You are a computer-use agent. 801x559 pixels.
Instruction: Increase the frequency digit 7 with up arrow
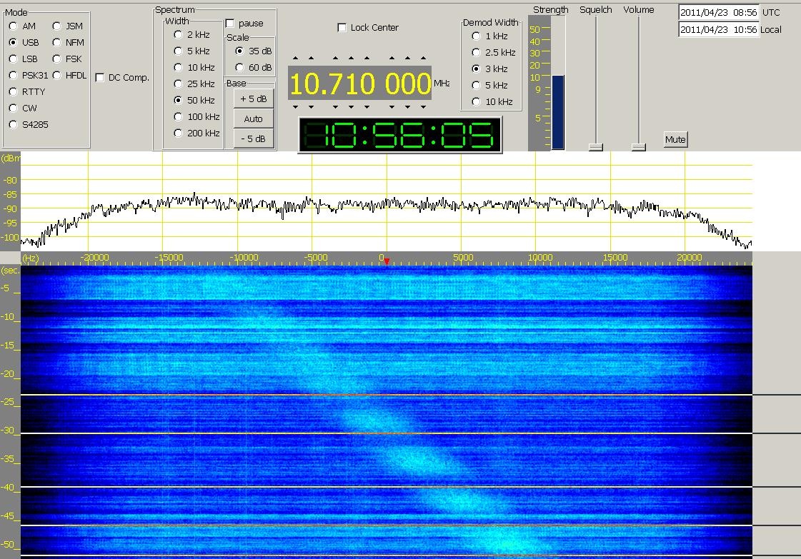pos(334,59)
